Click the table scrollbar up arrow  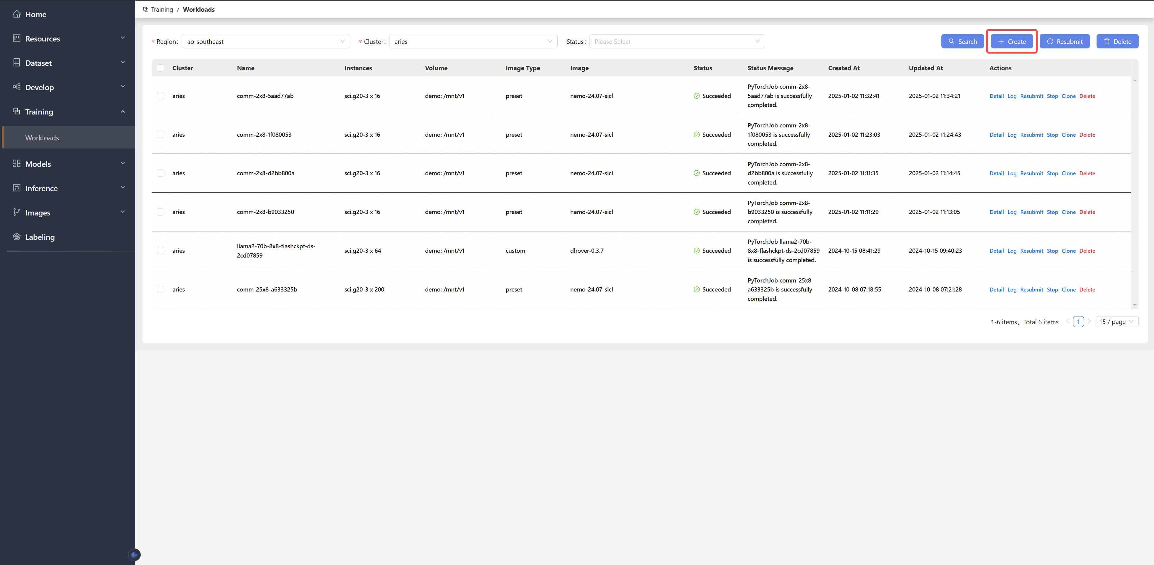[1135, 80]
